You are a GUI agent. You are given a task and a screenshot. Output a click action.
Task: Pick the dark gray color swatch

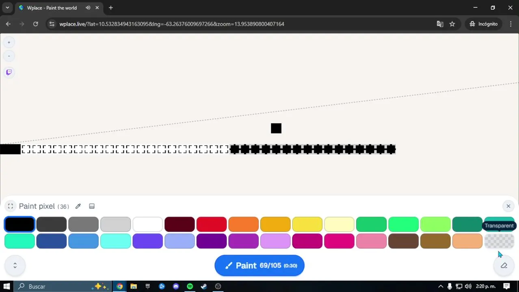(52, 224)
